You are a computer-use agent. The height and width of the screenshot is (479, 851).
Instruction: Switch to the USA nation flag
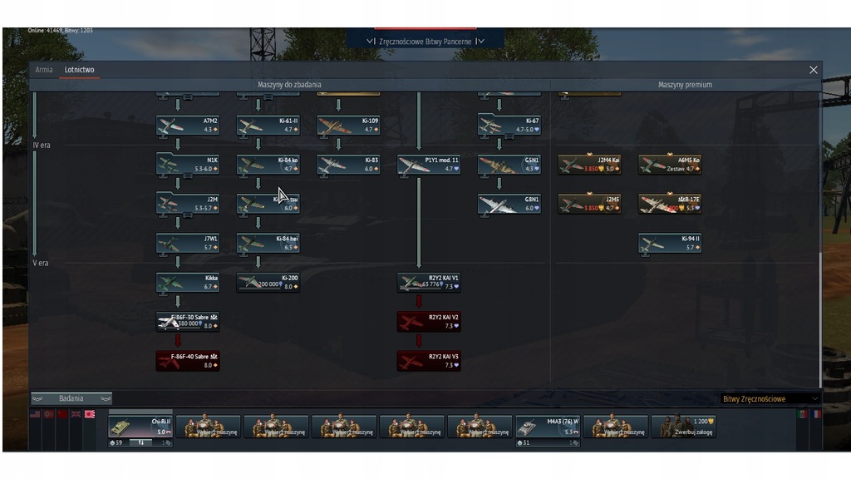click(x=35, y=414)
